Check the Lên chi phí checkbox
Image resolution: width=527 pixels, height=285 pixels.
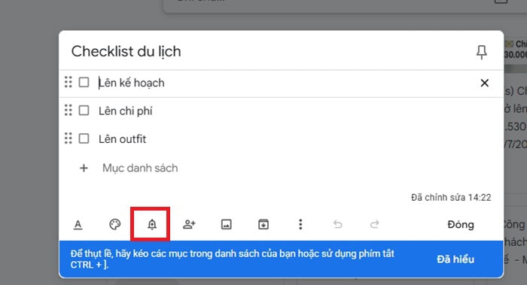84,111
